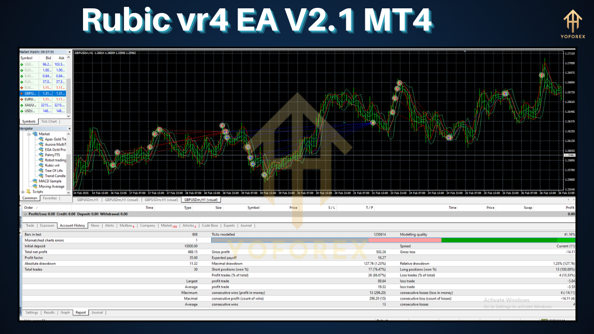Switch to the Exposure tab

point(47,225)
